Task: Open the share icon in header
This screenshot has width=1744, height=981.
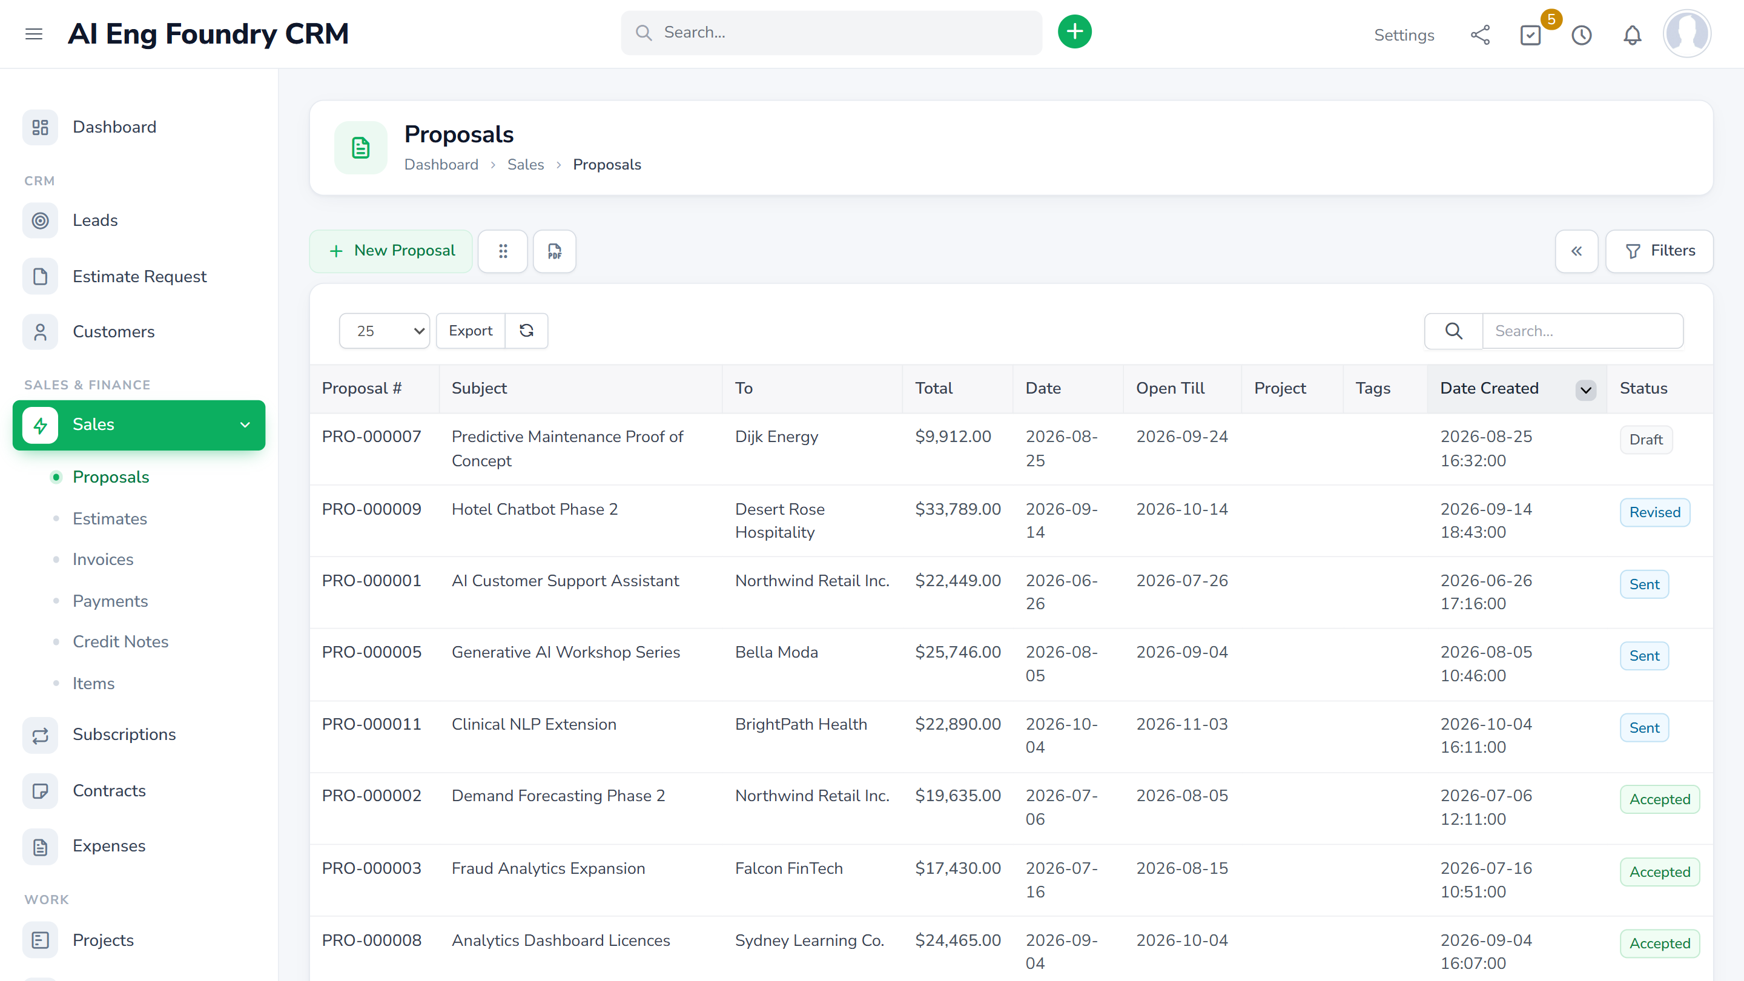Action: (1480, 35)
